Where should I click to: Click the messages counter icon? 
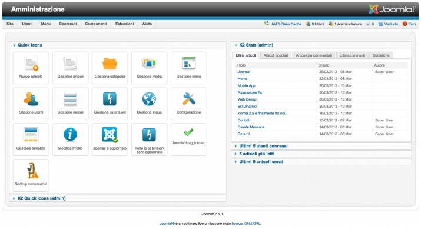tap(368, 24)
